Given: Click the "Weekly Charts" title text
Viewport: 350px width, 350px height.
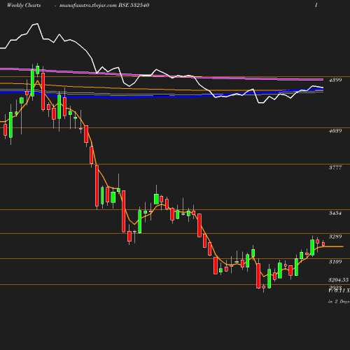Looking at the screenshot, I should [x=24, y=5].
